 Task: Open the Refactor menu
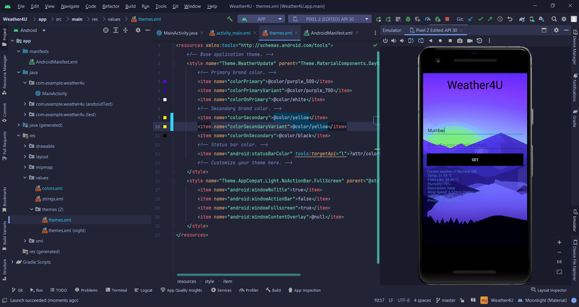click(x=110, y=6)
